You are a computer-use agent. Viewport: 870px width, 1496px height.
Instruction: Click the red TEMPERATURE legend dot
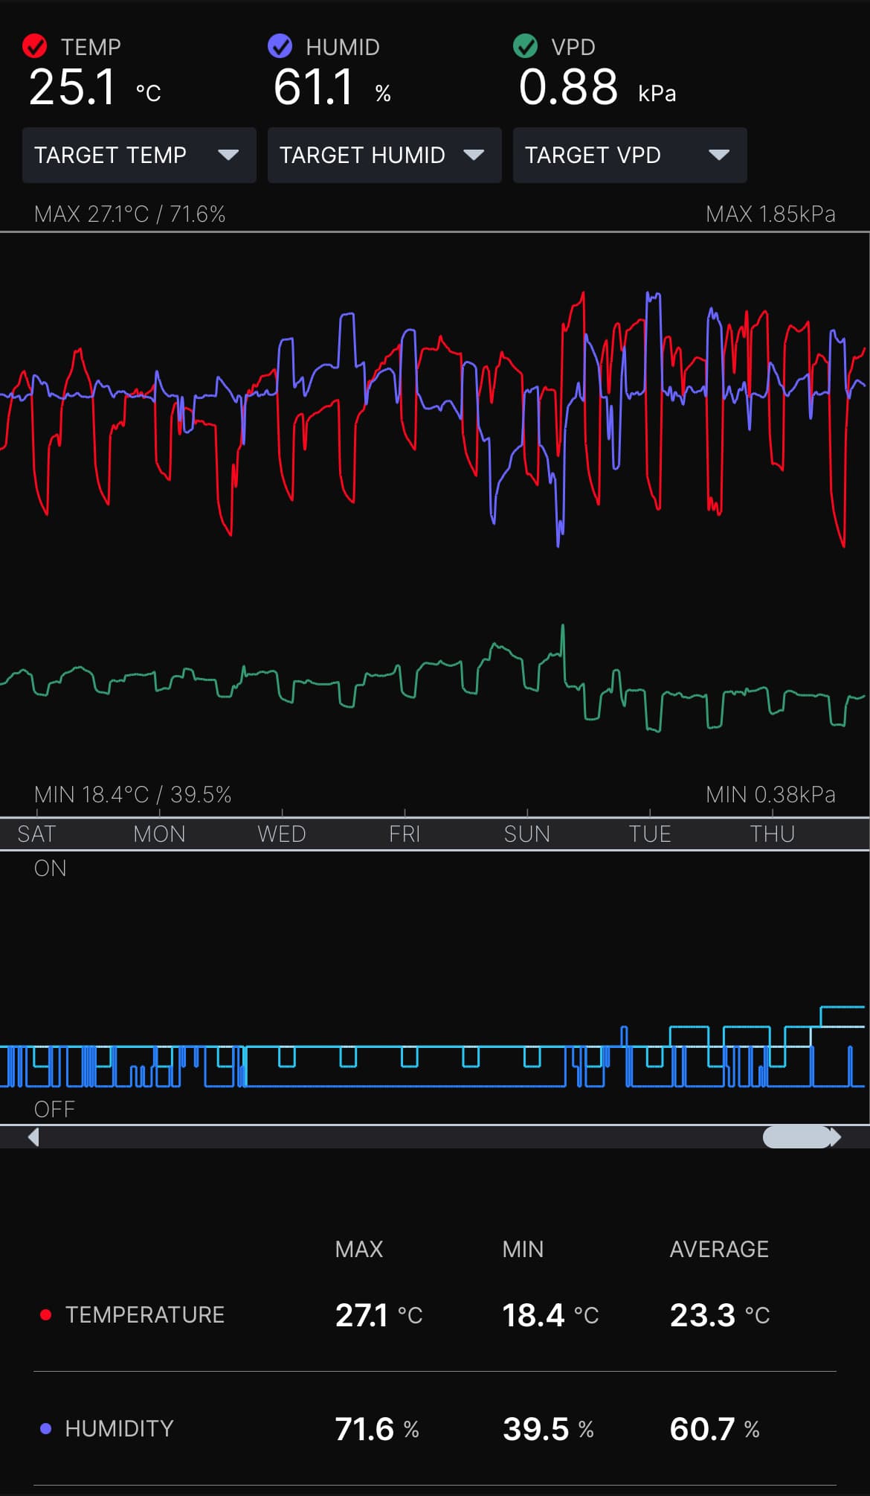pos(45,1315)
